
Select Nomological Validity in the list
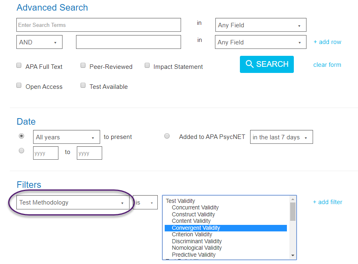(197, 248)
